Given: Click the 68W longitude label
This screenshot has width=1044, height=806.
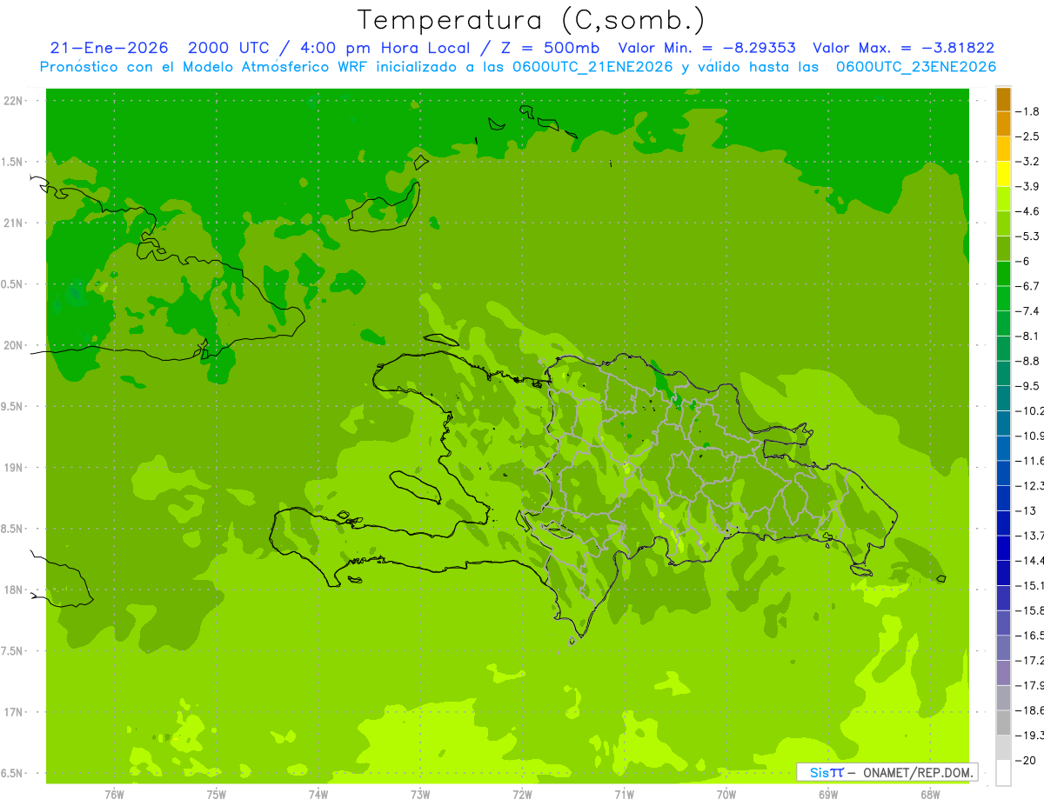Looking at the screenshot, I should click(930, 795).
